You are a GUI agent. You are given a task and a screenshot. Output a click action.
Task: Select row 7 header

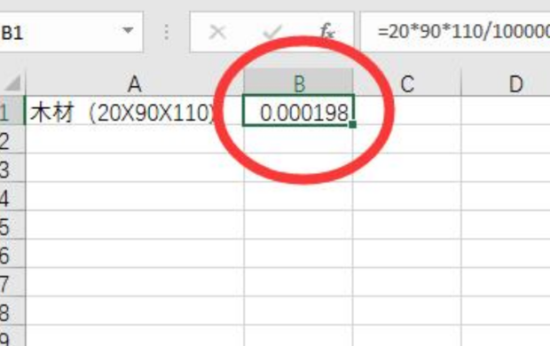point(12,282)
